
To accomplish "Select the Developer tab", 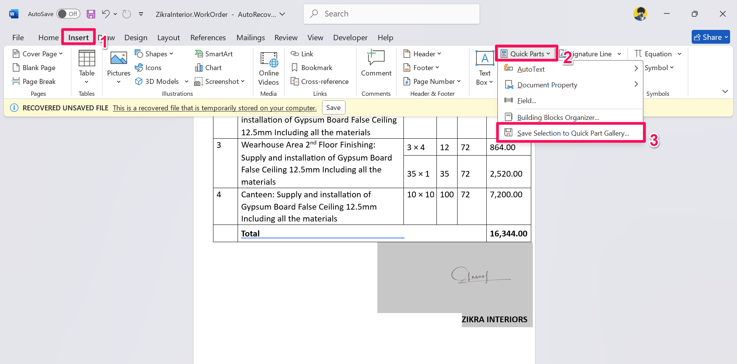I will click(350, 38).
